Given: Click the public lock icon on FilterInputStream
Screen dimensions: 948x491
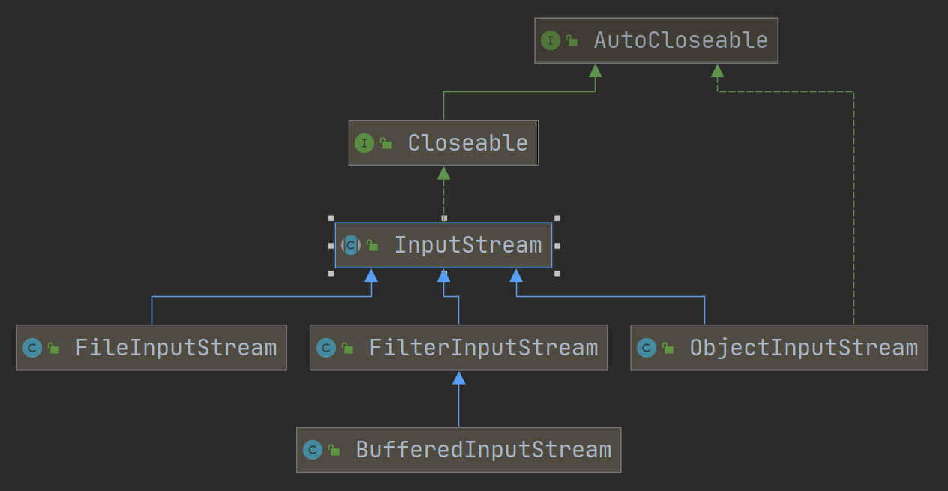Looking at the screenshot, I should 347,348.
